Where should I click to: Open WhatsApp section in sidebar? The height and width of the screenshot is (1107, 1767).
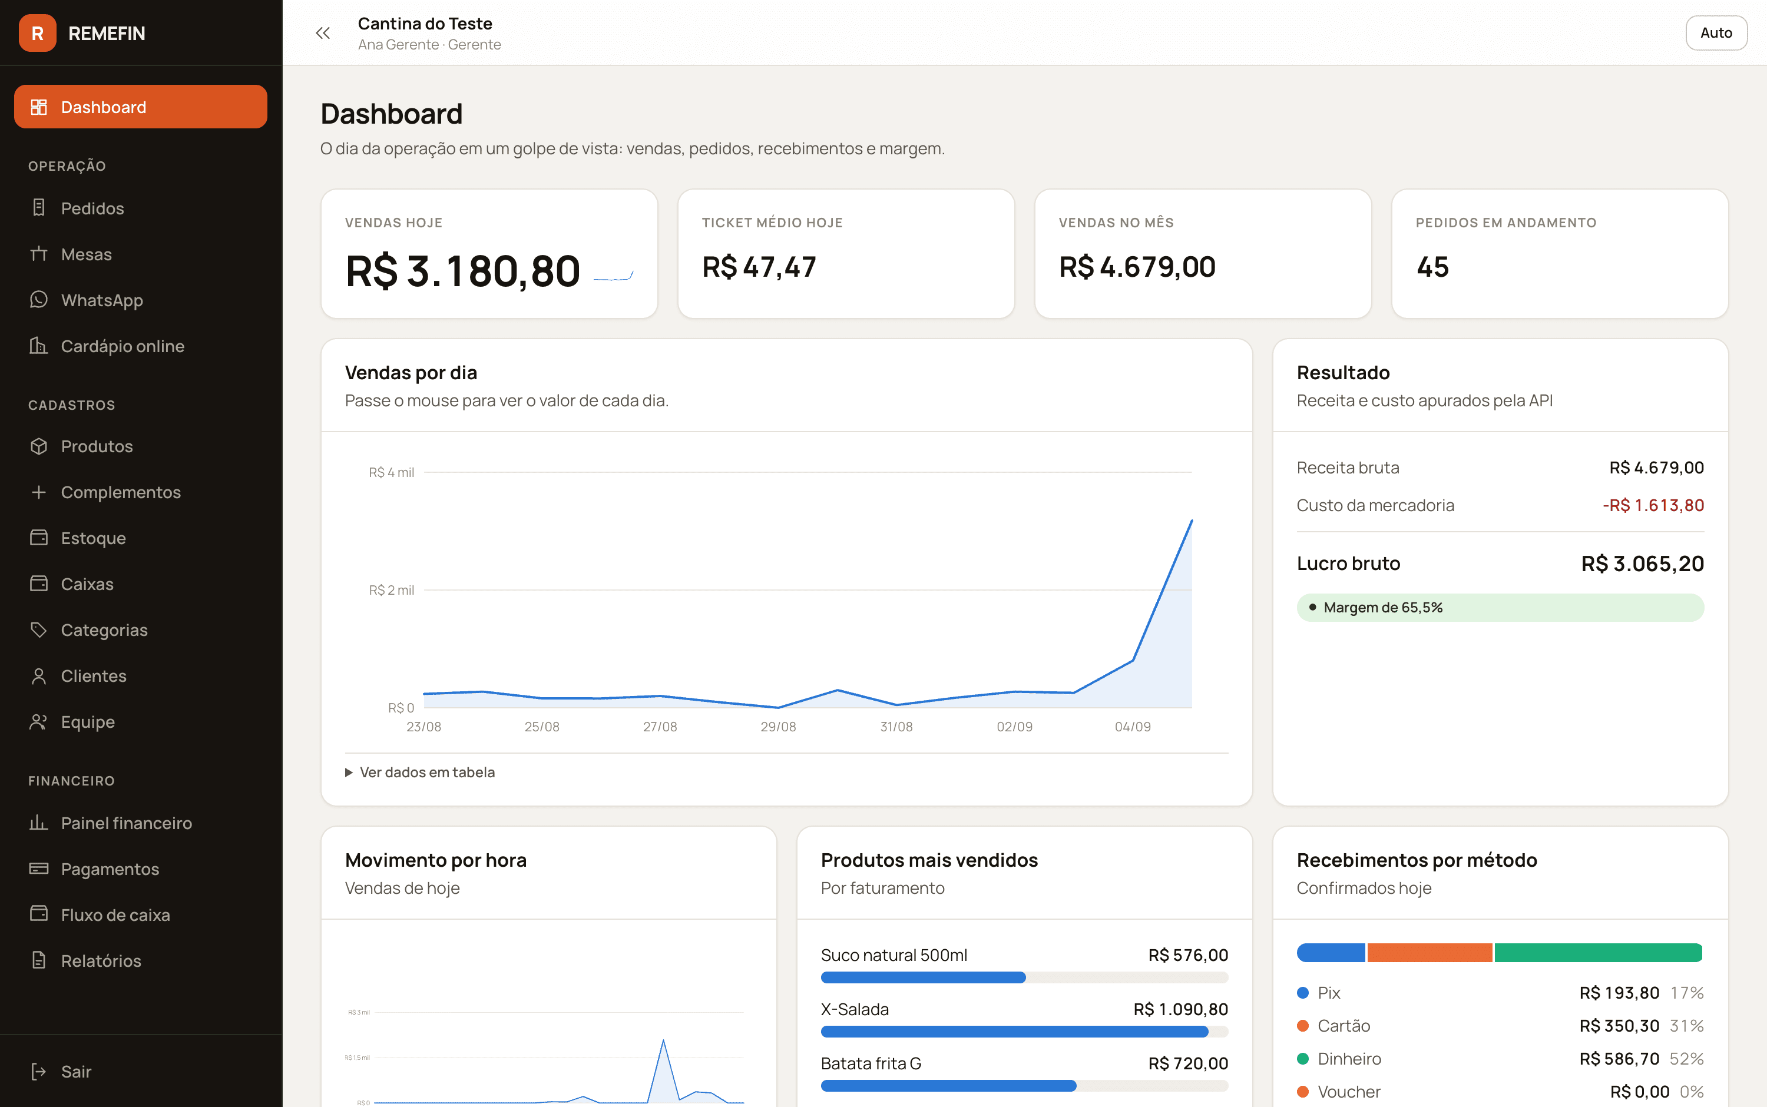[x=141, y=300]
